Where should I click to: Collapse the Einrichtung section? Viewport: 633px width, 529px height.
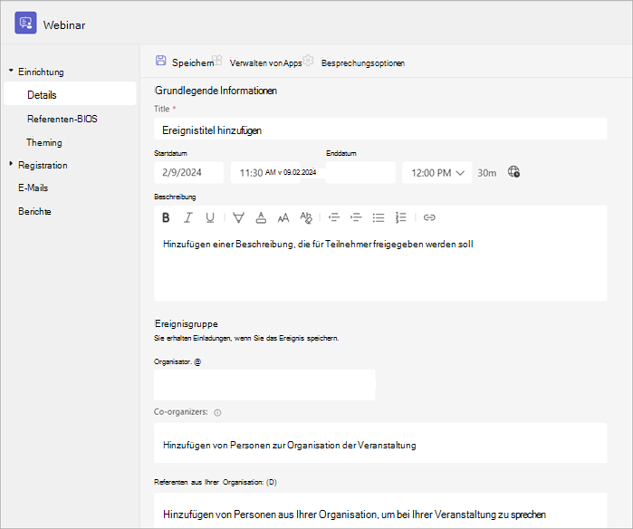tap(11, 71)
